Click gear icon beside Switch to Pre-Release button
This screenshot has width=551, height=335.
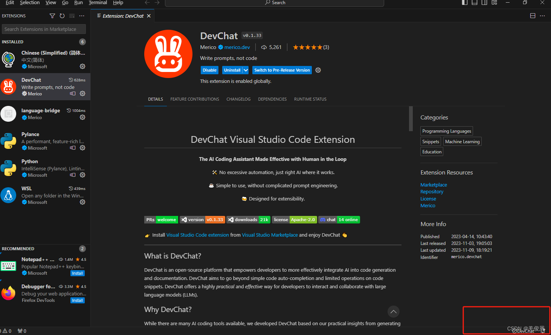[x=318, y=70]
